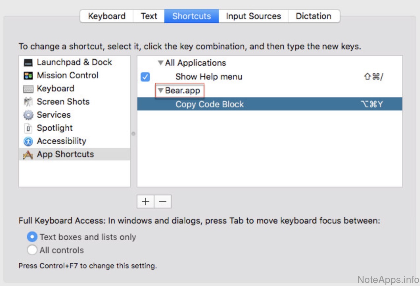Open the Accessibility category icon
This screenshot has height=286, width=420.
pyautogui.click(x=29, y=141)
